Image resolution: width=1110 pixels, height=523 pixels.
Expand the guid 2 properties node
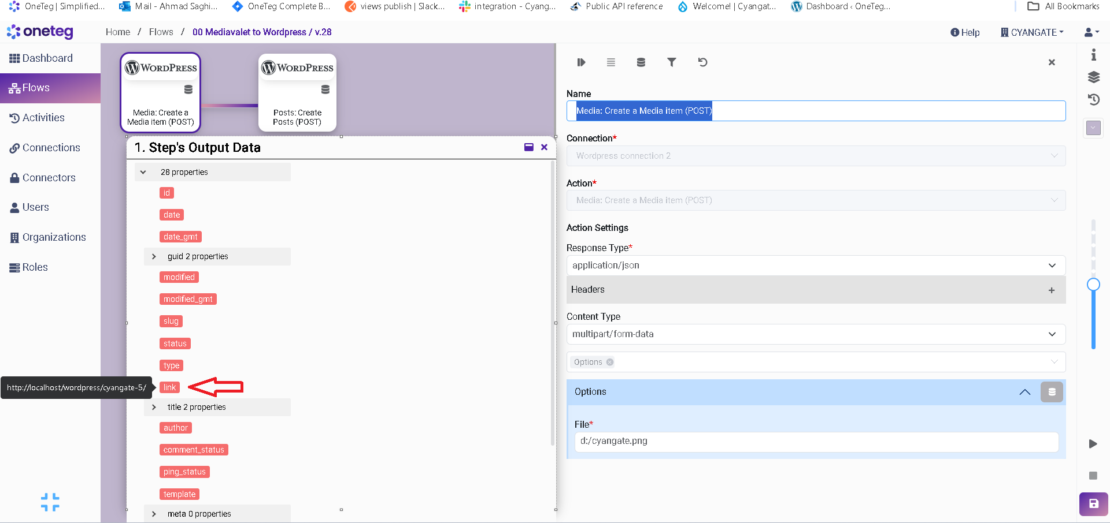click(154, 256)
